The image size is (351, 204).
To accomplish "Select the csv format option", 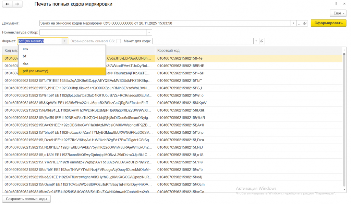I will click(x=25, y=49).
